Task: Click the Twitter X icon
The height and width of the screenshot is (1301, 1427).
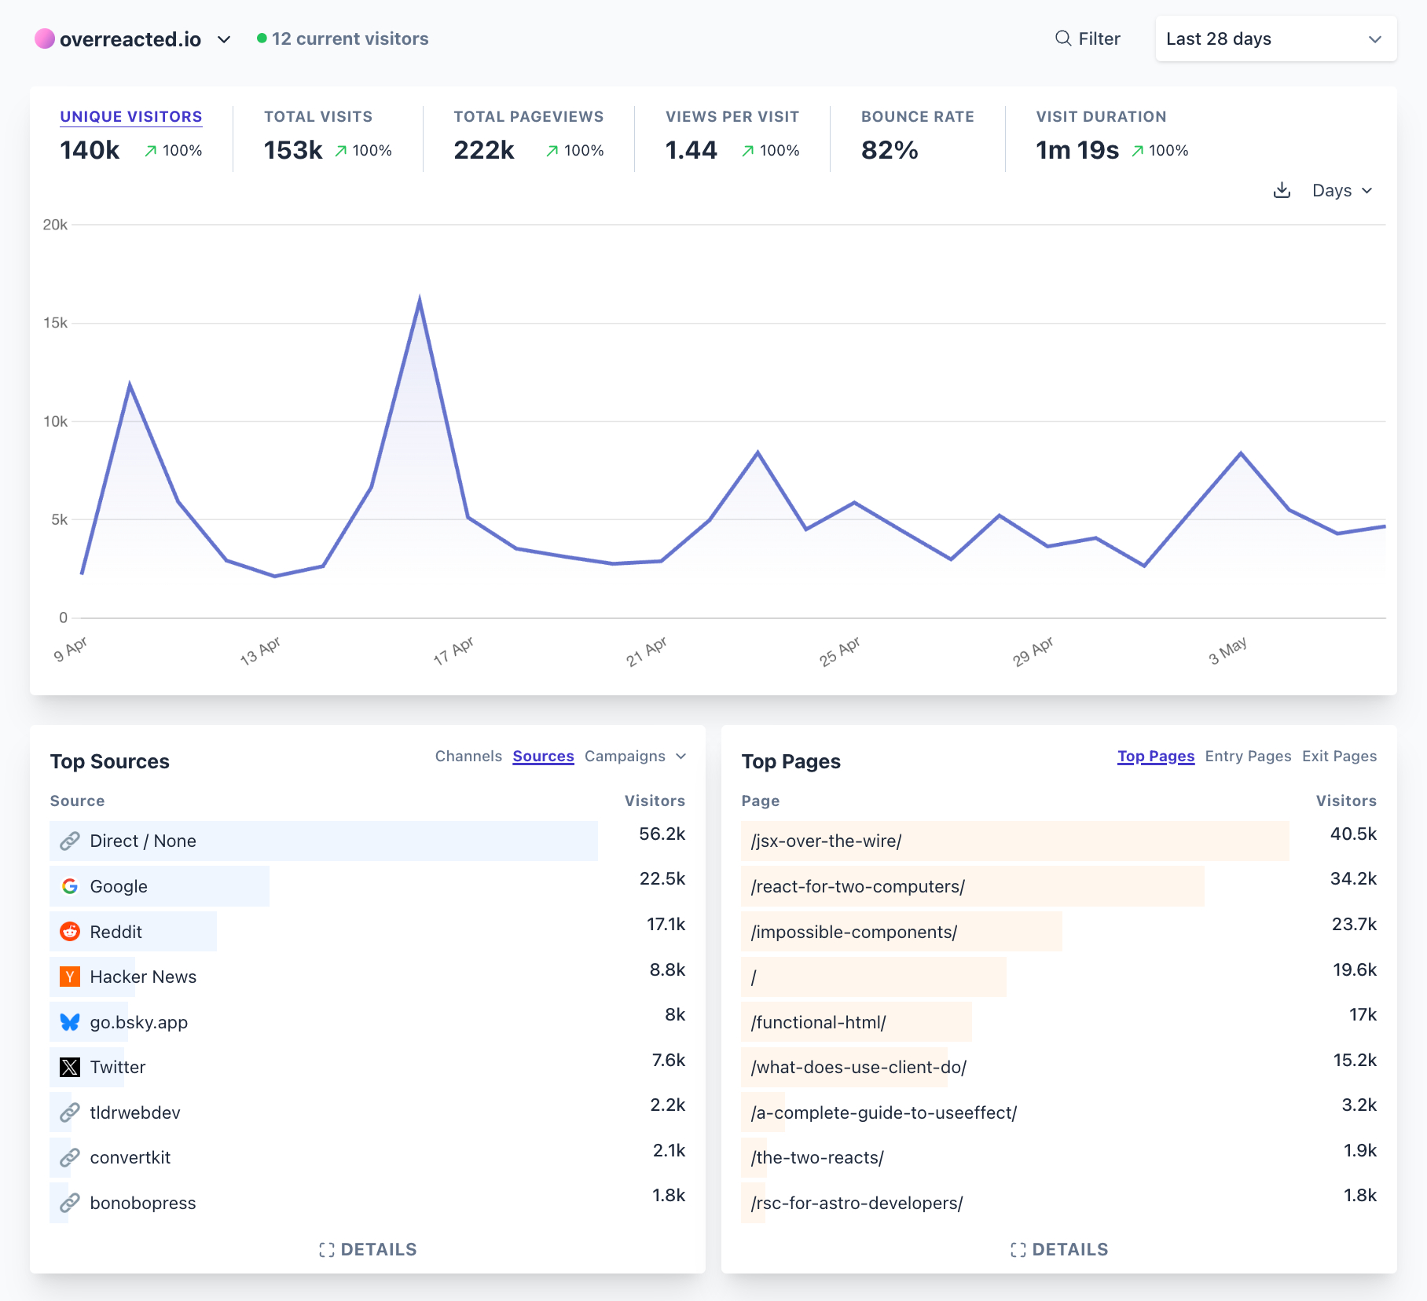Action: point(70,1067)
